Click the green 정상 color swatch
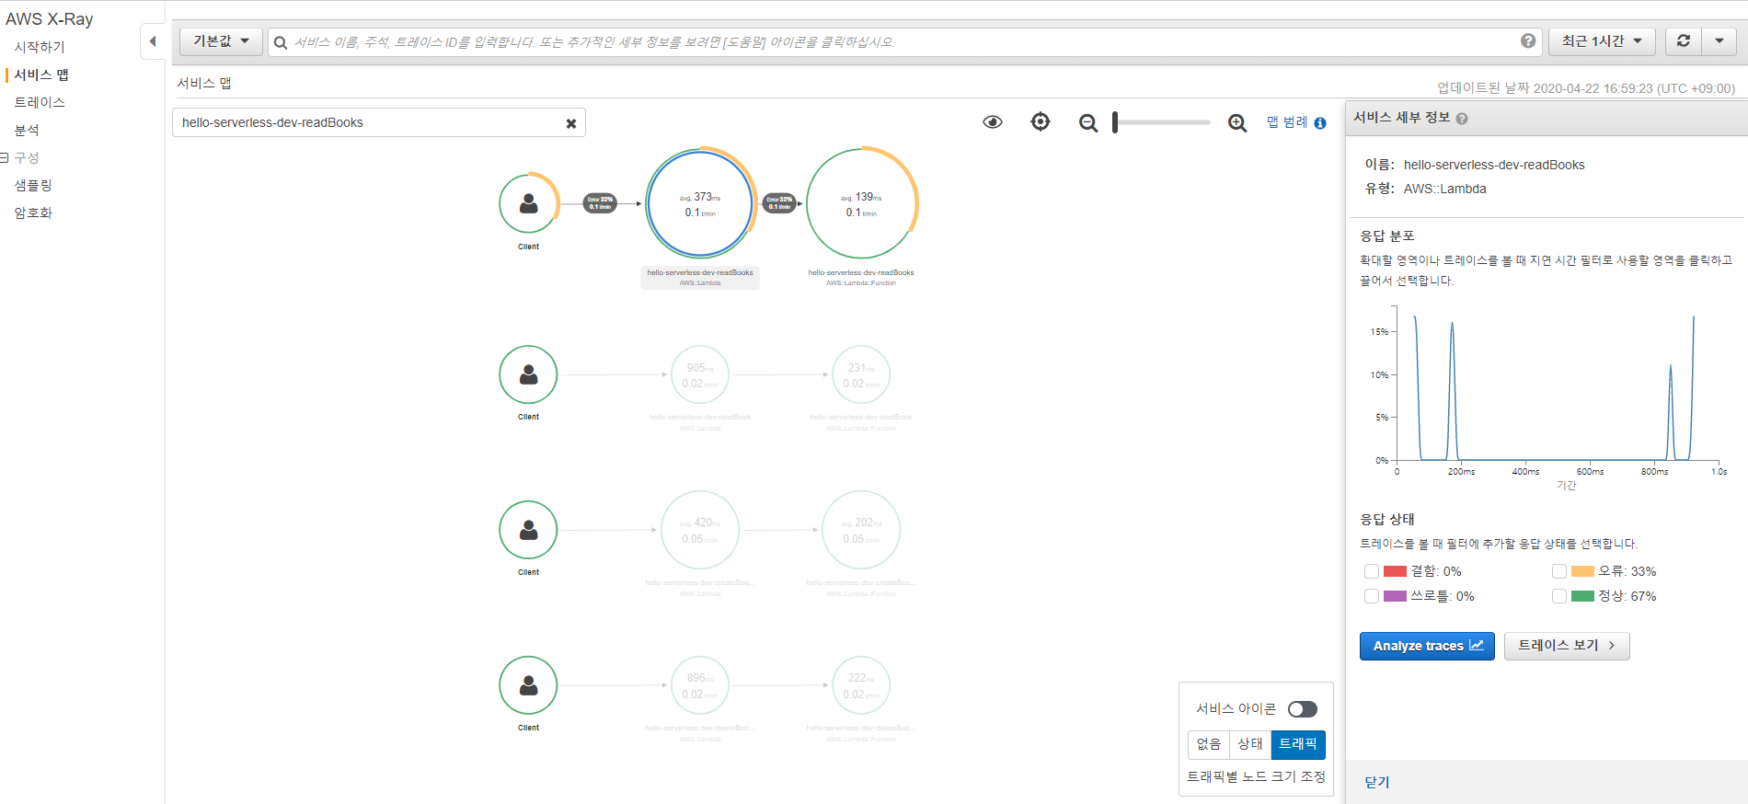Image resolution: width=1748 pixels, height=804 pixels. click(x=1582, y=596)
